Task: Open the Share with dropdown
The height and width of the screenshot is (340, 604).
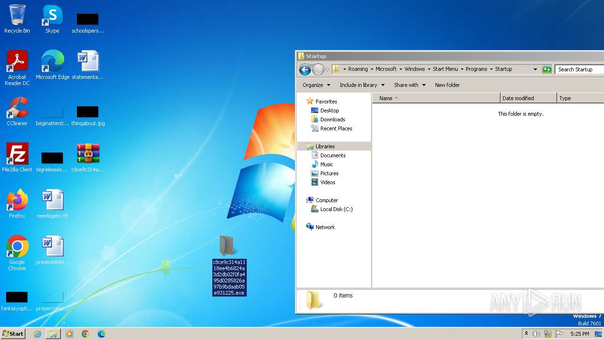Action: point(410,85)
